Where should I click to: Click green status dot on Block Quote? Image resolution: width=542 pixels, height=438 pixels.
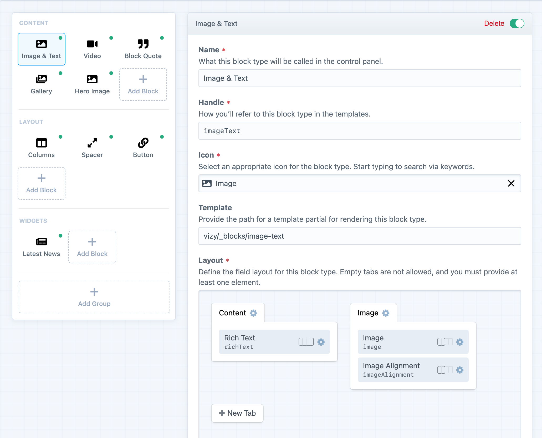click(162, 38)
